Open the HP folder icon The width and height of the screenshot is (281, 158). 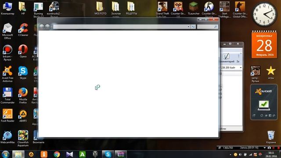click(23, 8)
